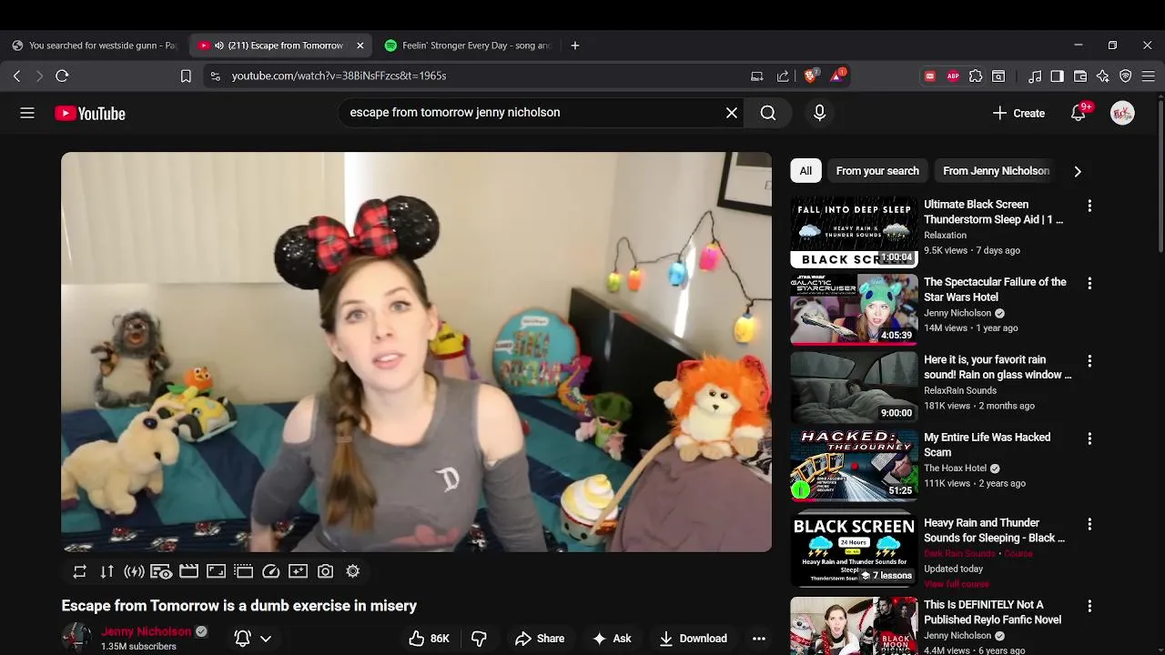1165x655 pixels.
Task: Download the video
Action: point(694,639)
